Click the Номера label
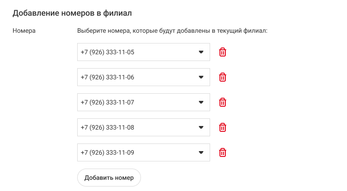Viewport: 347px width, 191px height. click(x=24, y=30)
